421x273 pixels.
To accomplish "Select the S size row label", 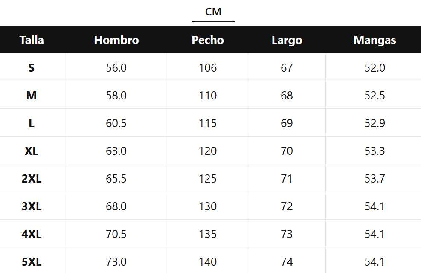I will [32, 68].
